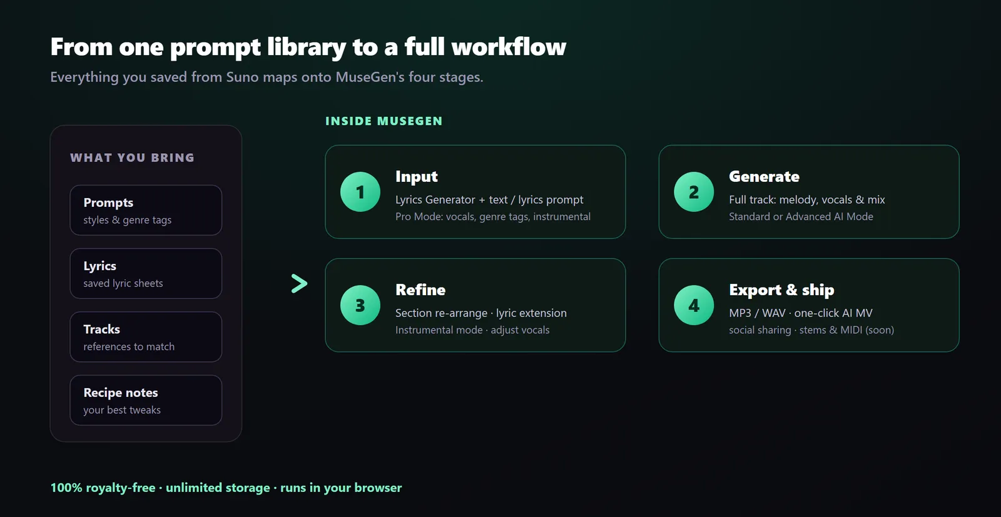Click the 'From one prompt library' headline
Image resolution: width=1001 pixels, height=517 pixels.
coord(308,48)
